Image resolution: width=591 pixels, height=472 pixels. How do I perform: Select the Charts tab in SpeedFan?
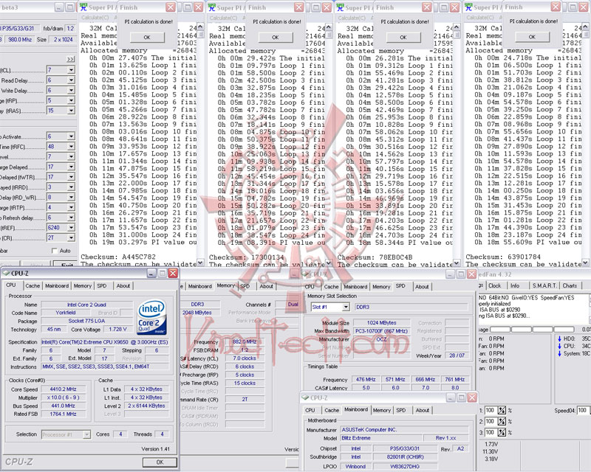point(570,285)
